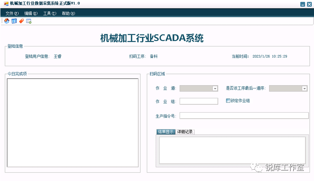
Task: Click the blue grid window toolbar icon
Action: click(x=14, y=21)
